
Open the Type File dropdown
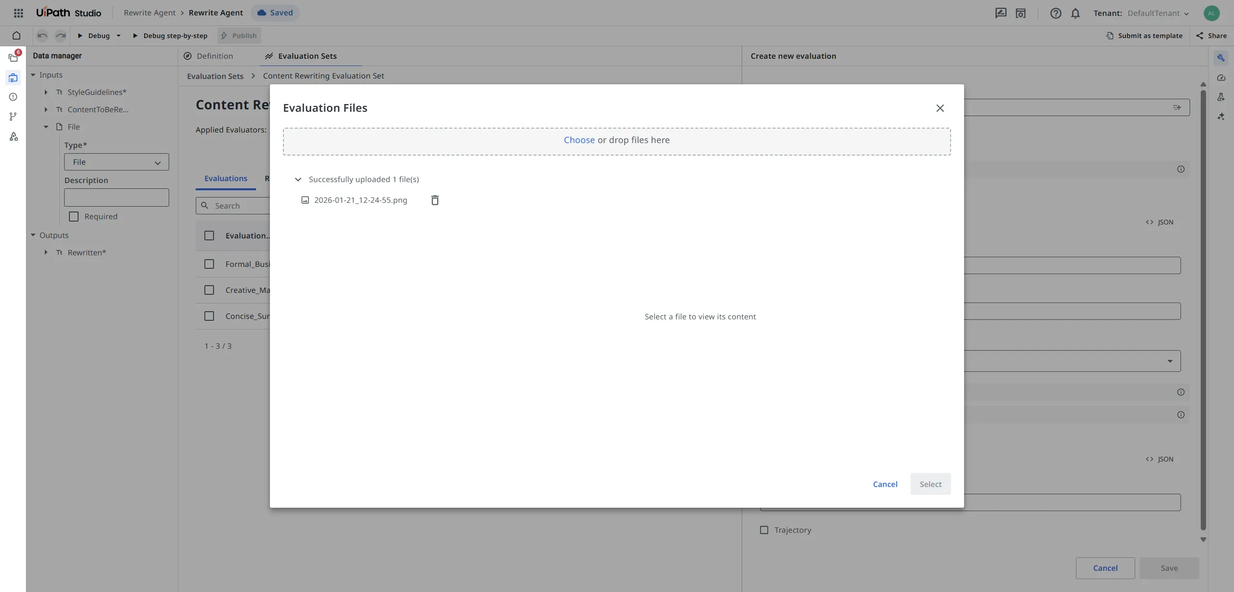click(116, 162)
